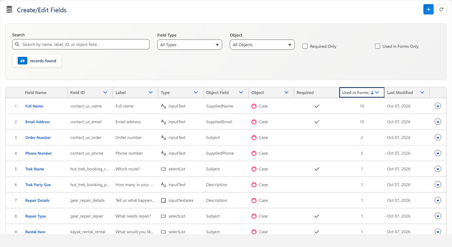Expand Object column menu chevron
The image size is (452, 247).
[x=286, y=92]
